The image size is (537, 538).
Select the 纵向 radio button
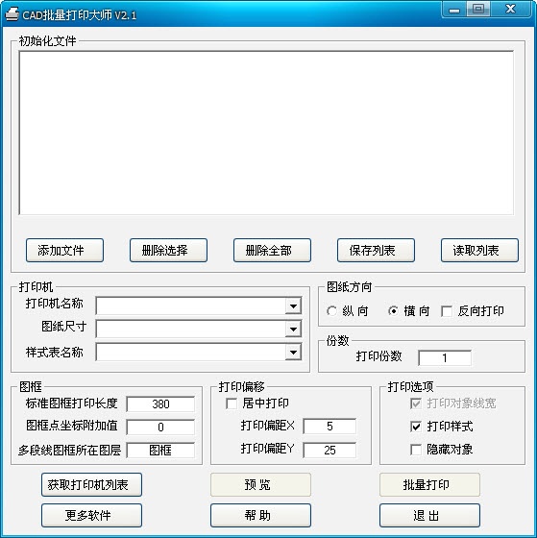331,311
